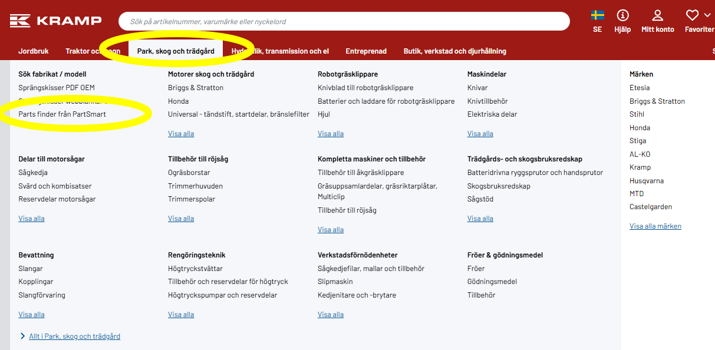The image size is (715, 350).
Task: Open Hydraulik, transmission och el menu
Action: [x=280, y=51]
